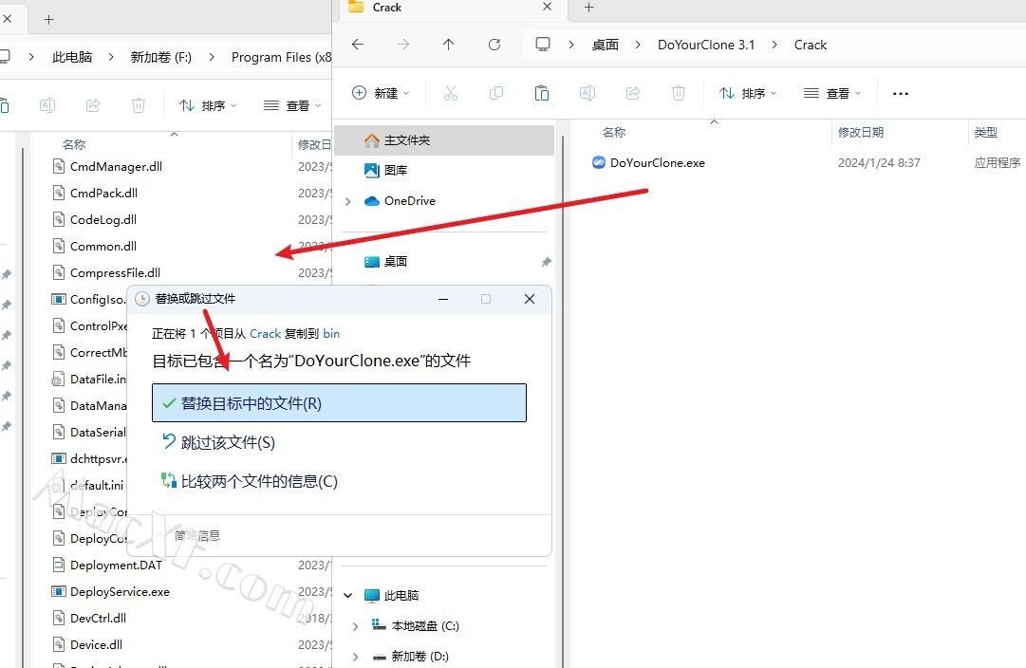Minimize the 替换或跳过文件 dialog
Image resolution: width=1026 pixels, height=668 pixels.
pyautogui.click(x=443, y=299)
